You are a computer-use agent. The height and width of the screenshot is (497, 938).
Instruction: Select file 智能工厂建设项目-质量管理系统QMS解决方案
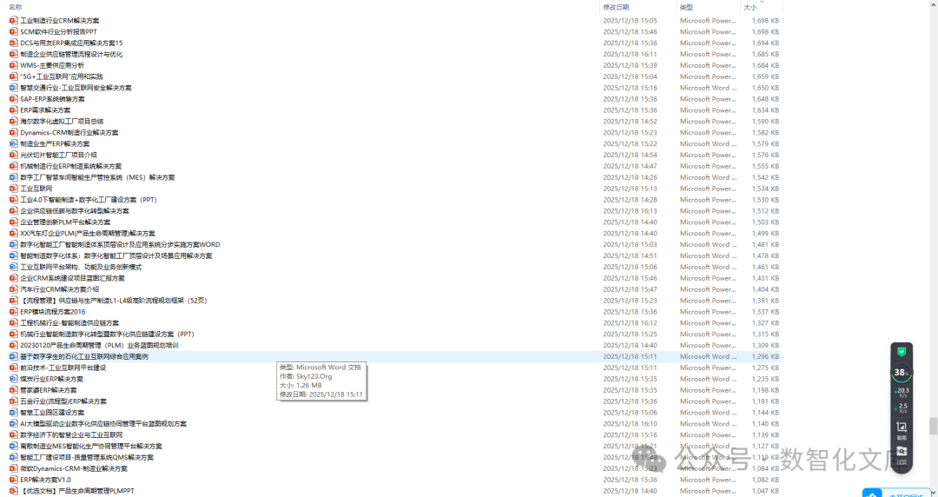87,458
